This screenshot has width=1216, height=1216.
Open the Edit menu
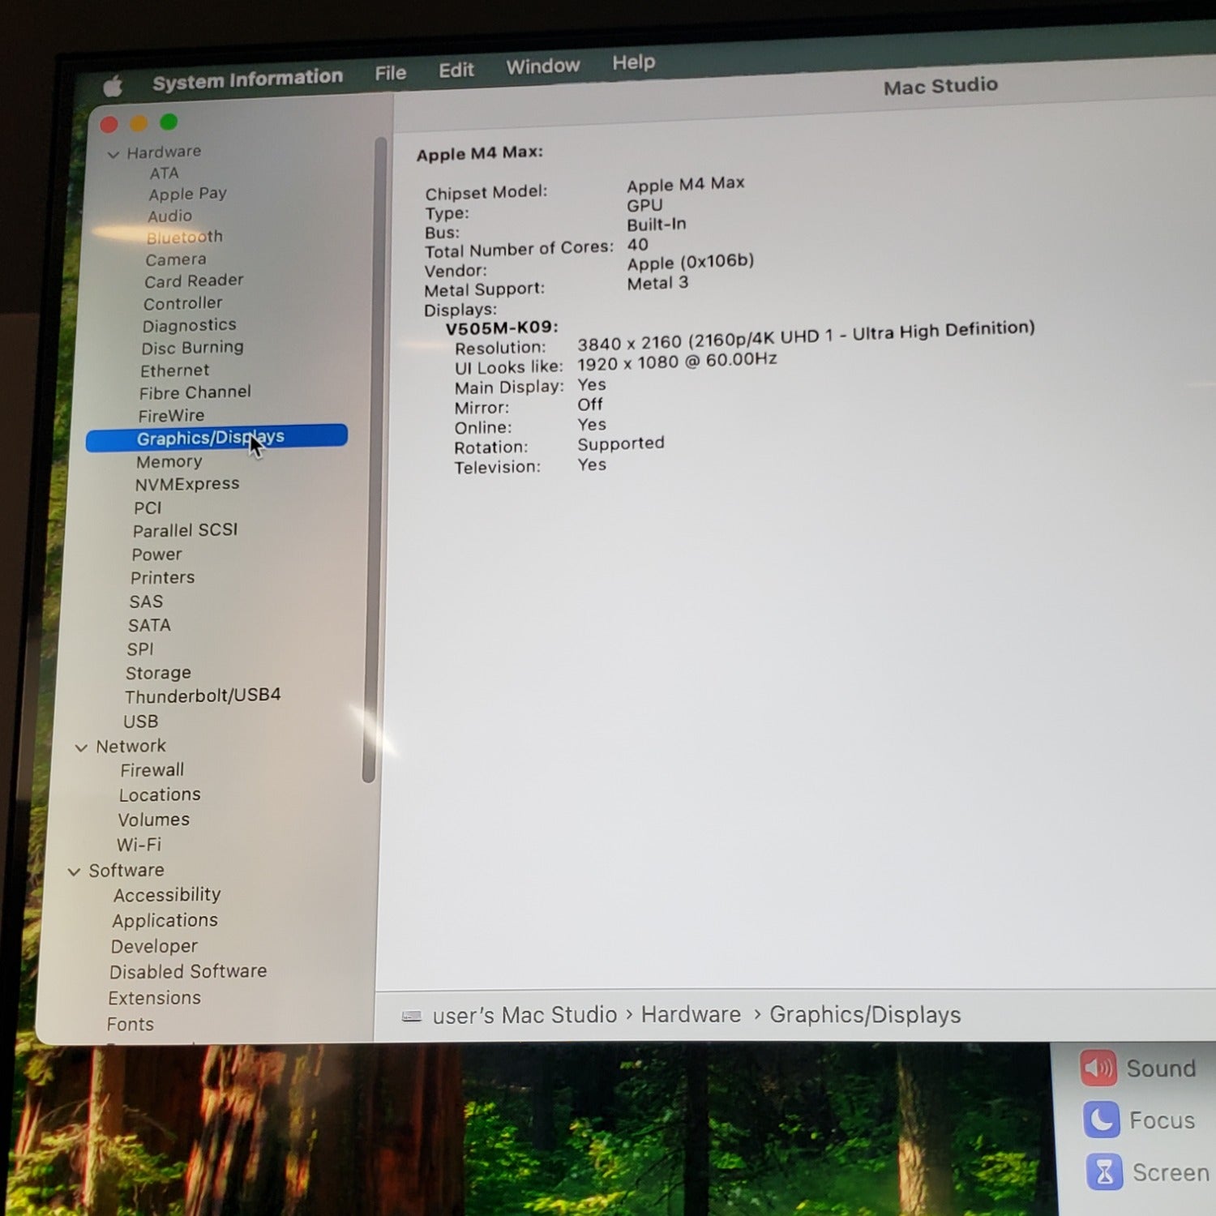tap(456, 70)
